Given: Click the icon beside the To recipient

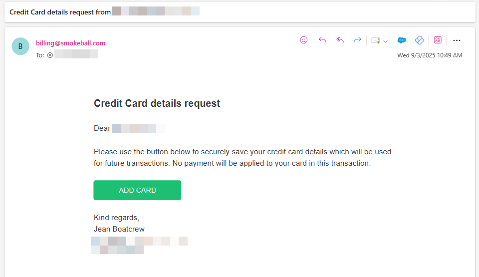Looking at the screenshot, I should pyautogui.click(x=50, y=55).
